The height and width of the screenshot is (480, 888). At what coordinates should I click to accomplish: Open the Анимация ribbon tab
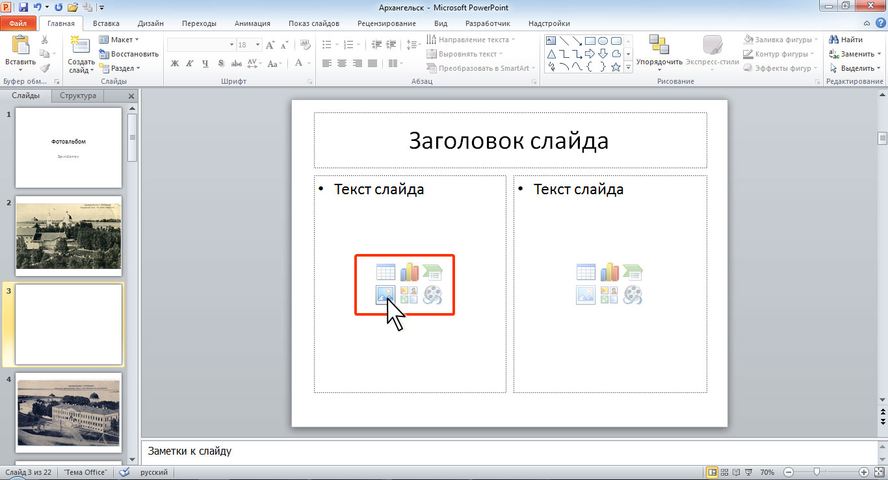tap(252, 23)
